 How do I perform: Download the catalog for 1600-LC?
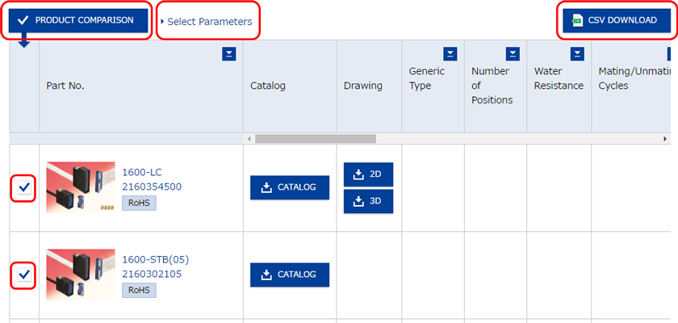tap(290, 187)
